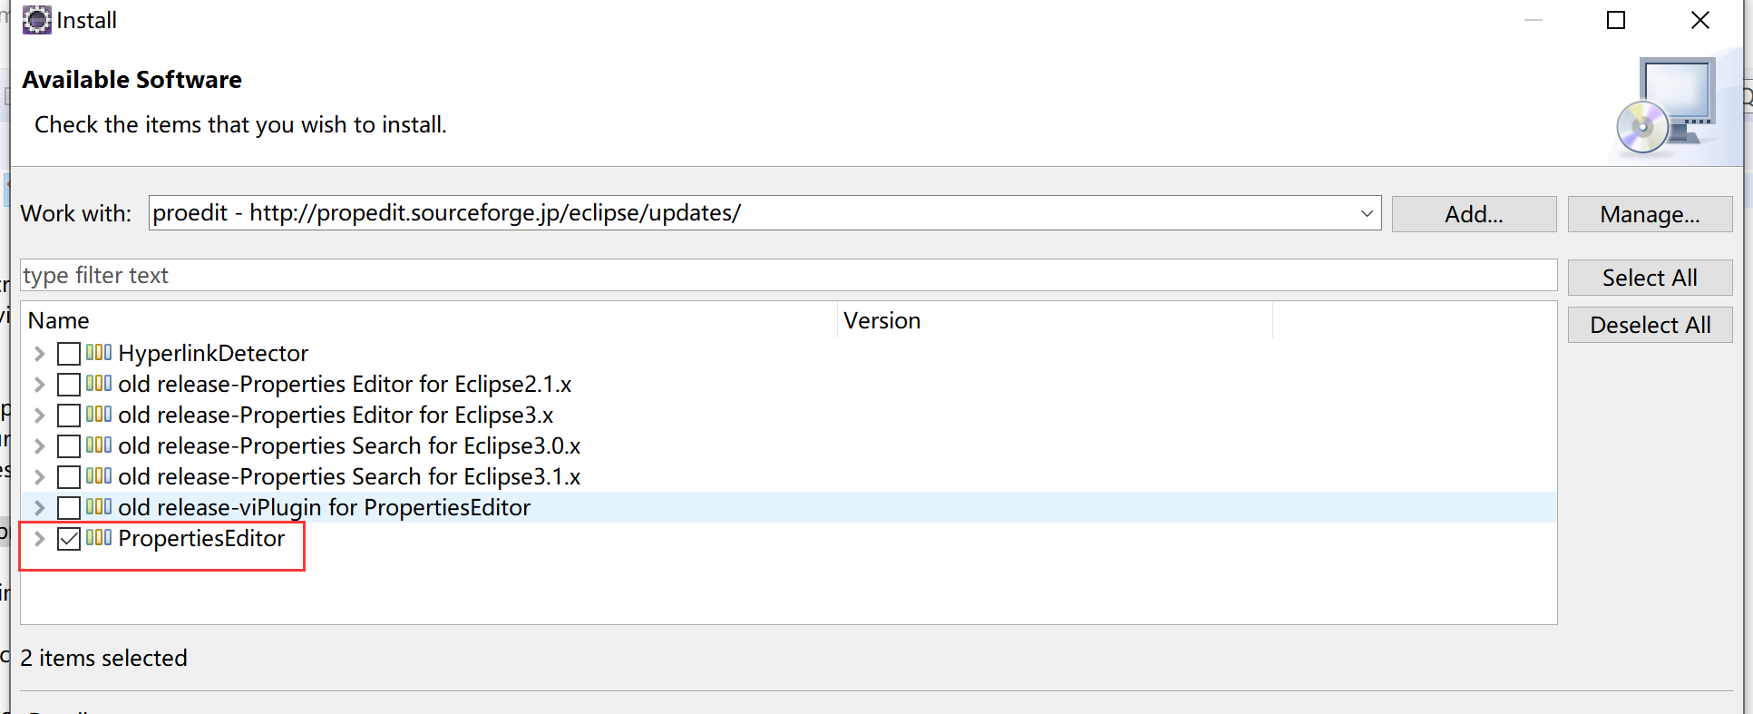
Task: Click the Properties Search for Eclipse3.0.x category icon
Action: 99,445
